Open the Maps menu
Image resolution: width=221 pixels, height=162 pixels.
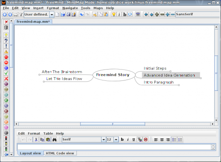(x=98, y=8)
